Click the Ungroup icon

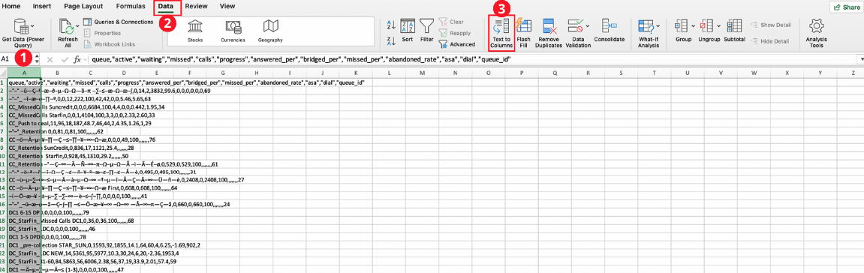click(707, 25)
